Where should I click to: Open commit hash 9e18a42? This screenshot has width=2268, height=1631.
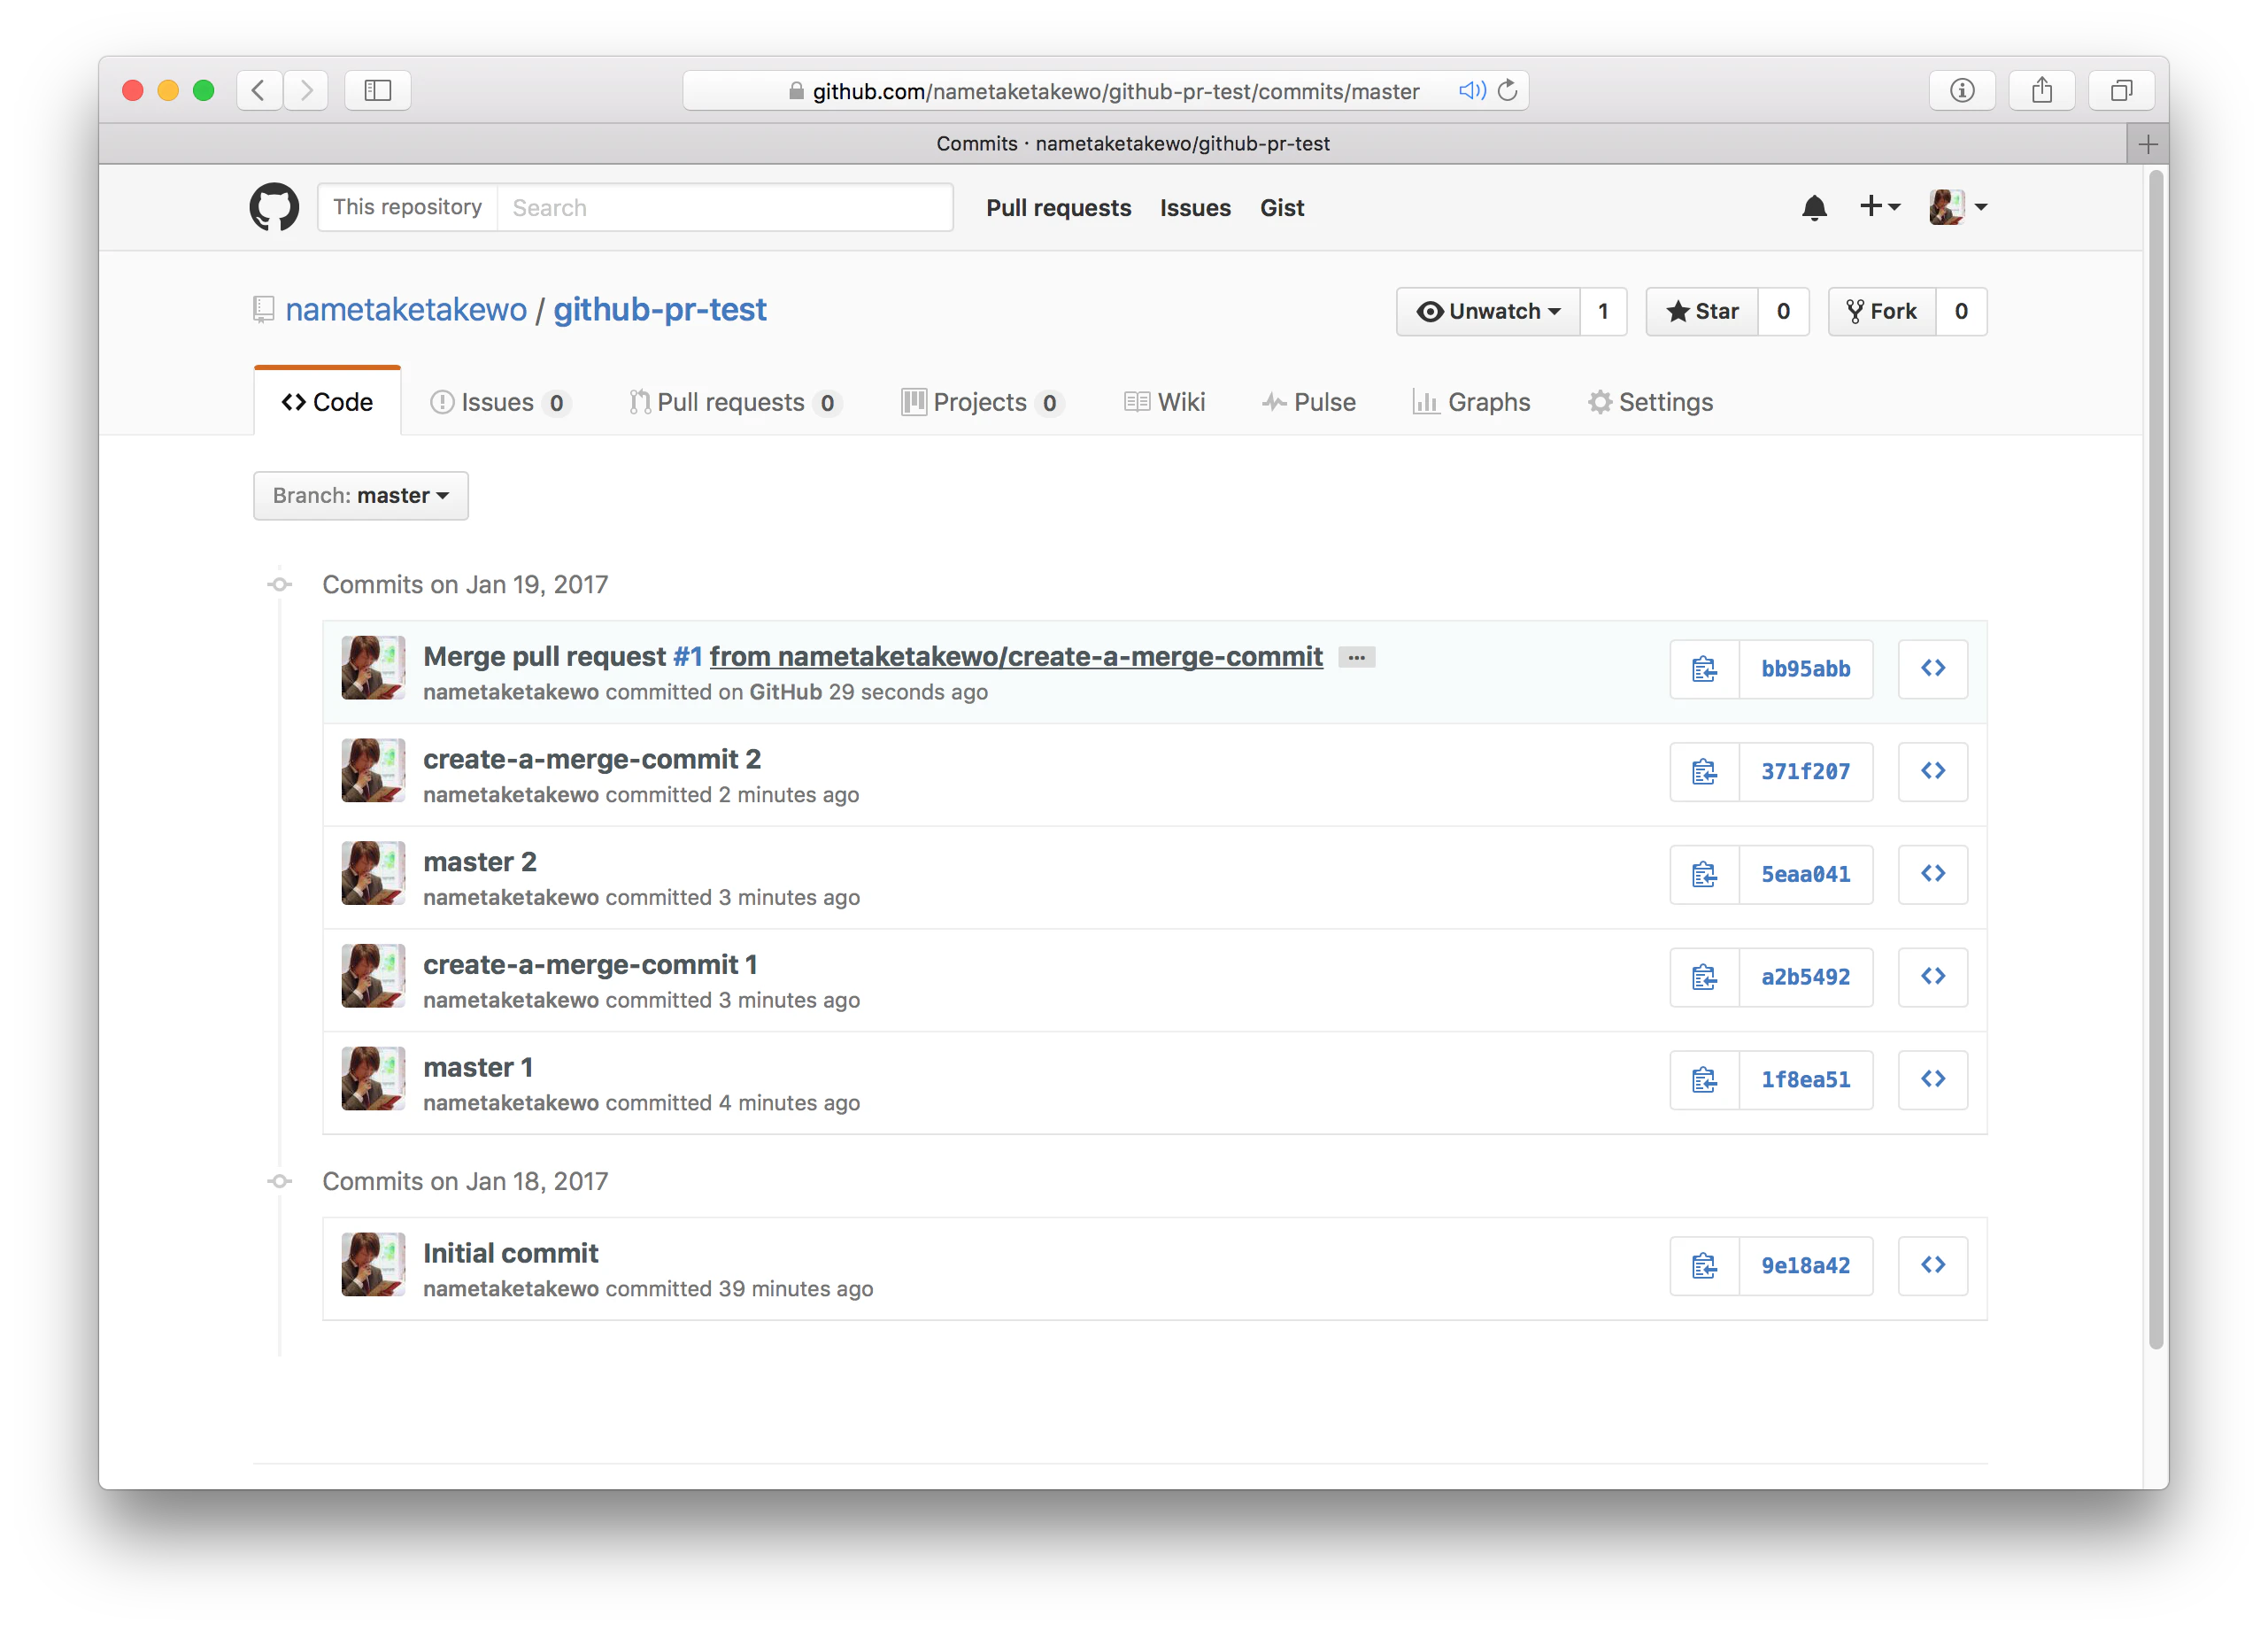tap(1806, 1266)
